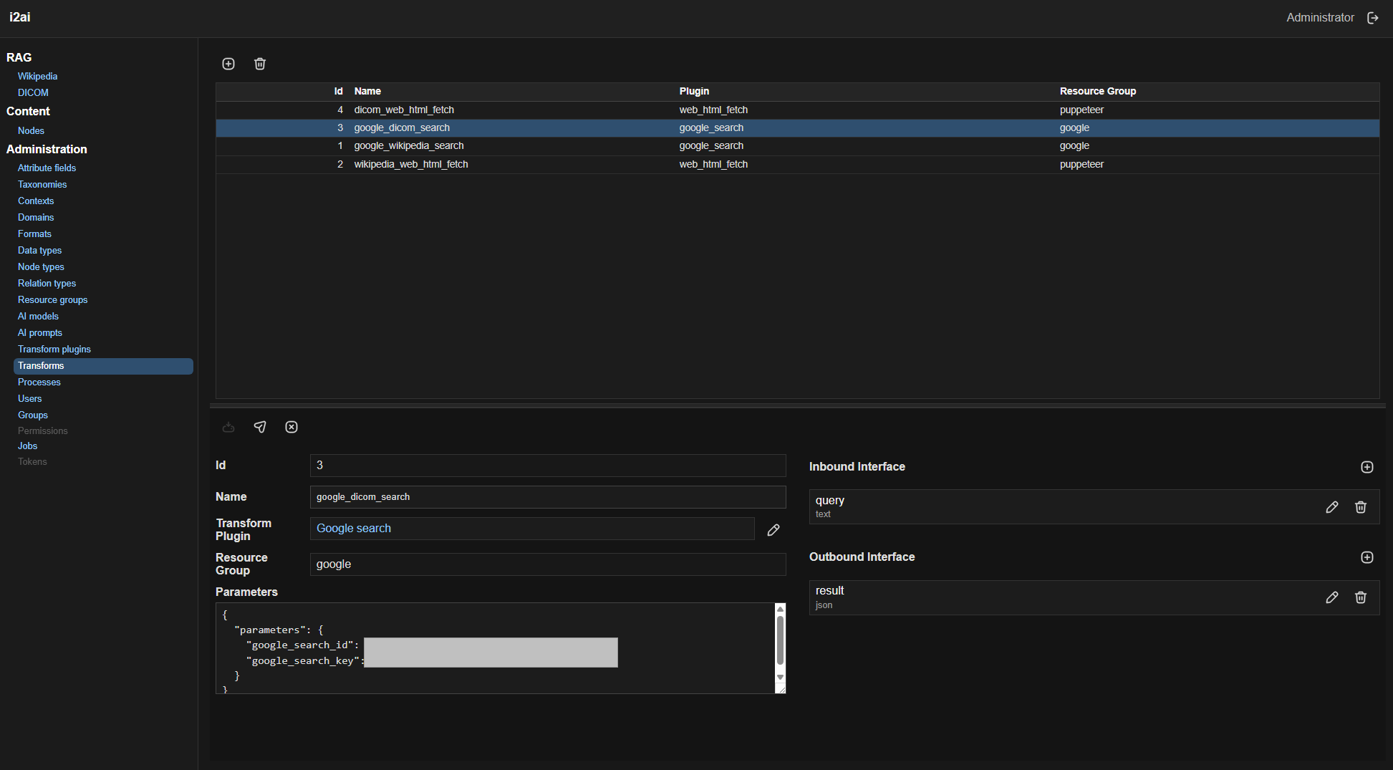Open Processes page

click(39, 382)
